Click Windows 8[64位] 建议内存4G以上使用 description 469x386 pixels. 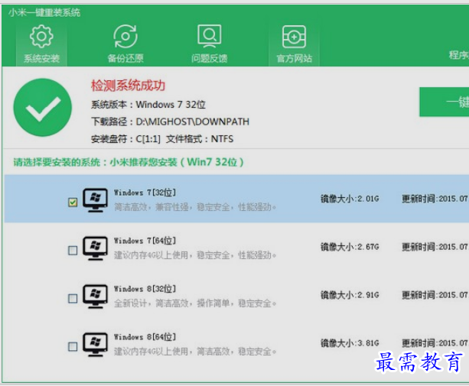tap(195, 352)
